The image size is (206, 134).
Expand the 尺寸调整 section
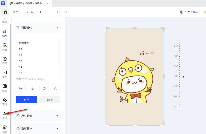[57, 116]
